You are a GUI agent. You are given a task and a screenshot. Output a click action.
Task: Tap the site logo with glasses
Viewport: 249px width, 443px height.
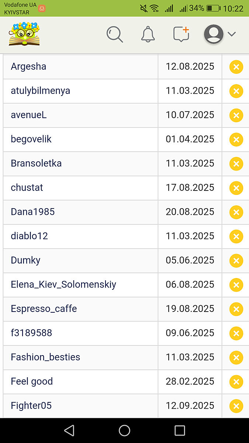(24, 34)
